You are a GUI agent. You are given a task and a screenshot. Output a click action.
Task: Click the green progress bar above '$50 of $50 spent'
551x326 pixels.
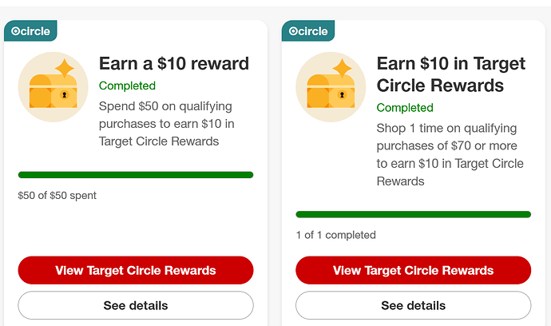[x=136, y=175]
